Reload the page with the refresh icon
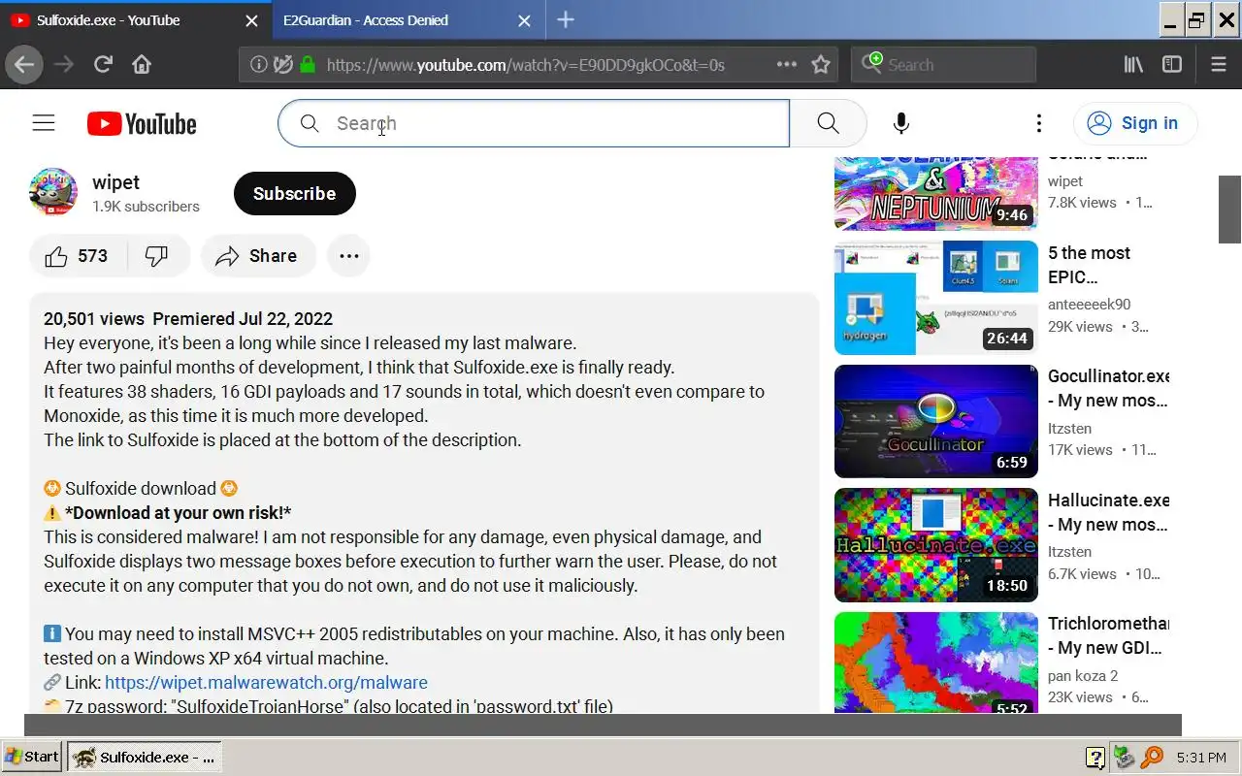The width and height of the screenshot is (1242, 776). pos(103,65)
